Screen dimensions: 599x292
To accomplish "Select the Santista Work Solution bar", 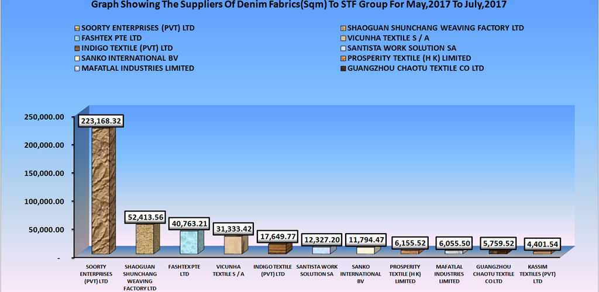I will pos(324,250).
